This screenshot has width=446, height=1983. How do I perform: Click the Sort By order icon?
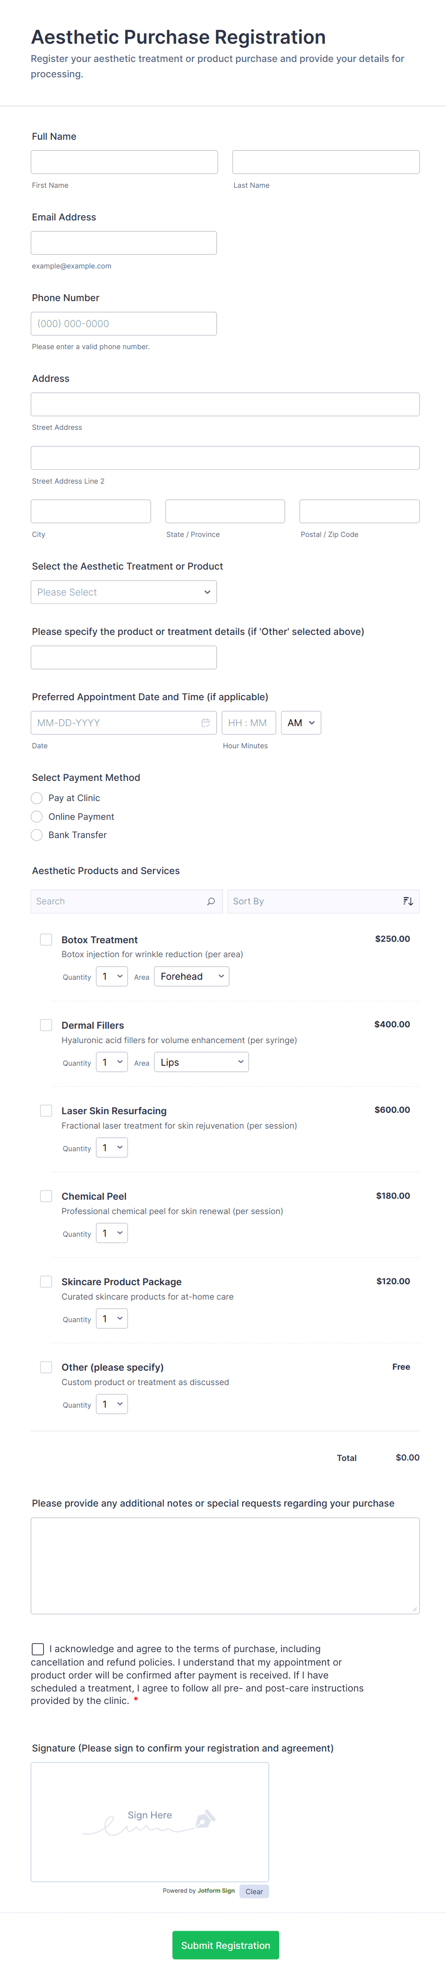408,901
